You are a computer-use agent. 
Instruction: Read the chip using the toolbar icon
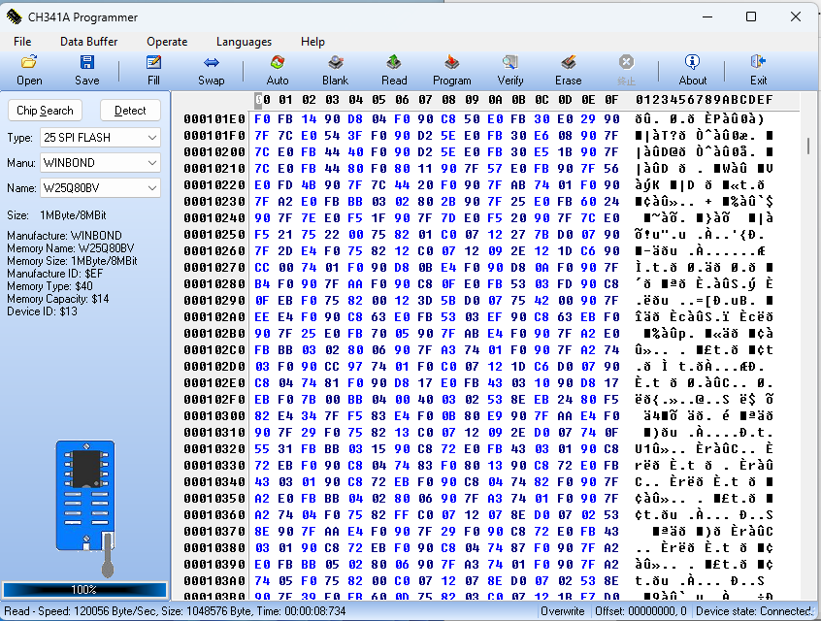click(x=394, y=69)
